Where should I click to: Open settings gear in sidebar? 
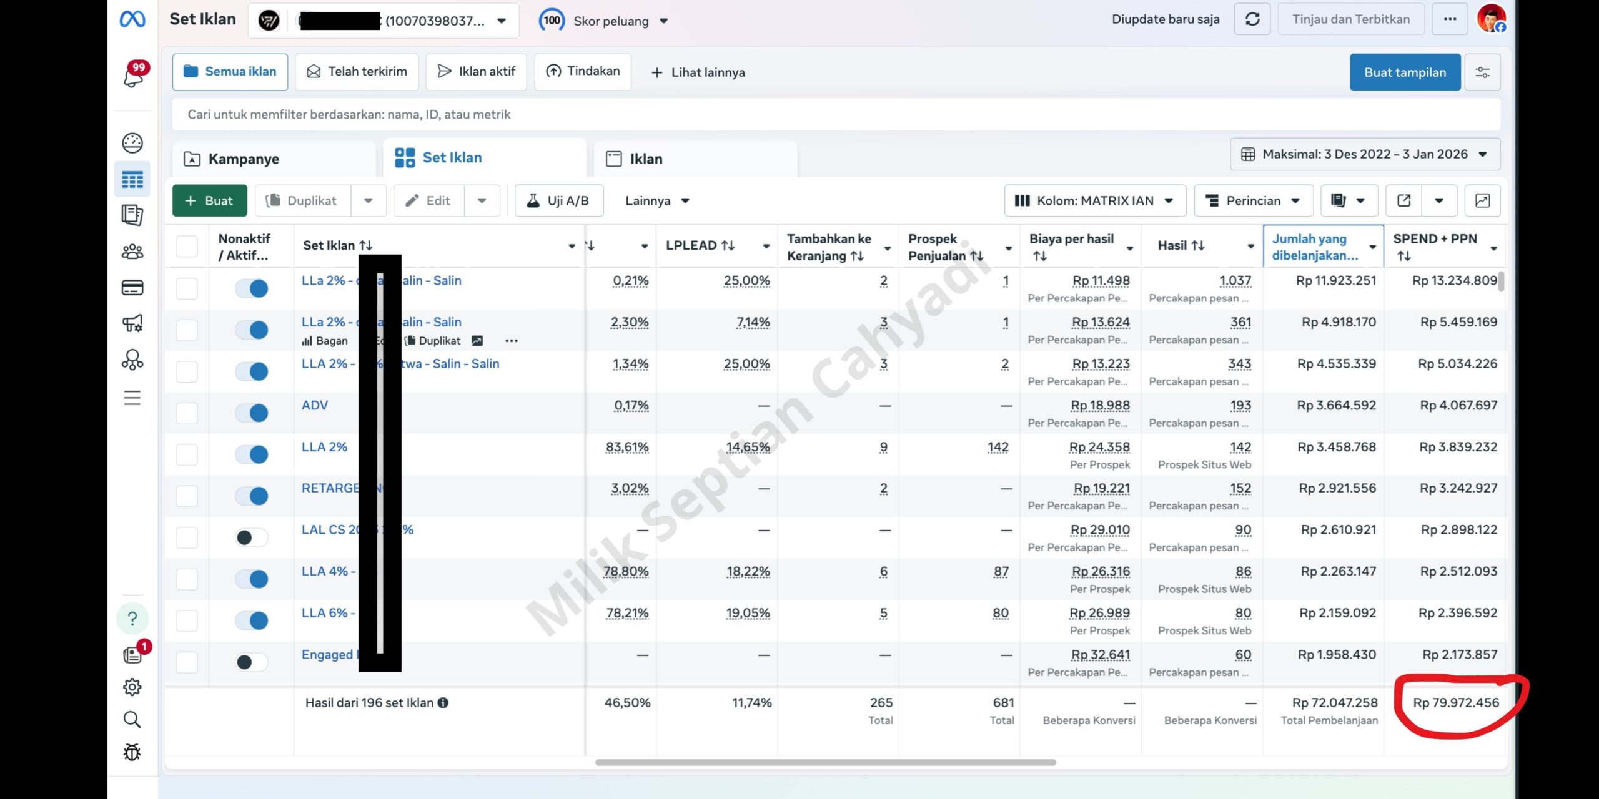[132, 687]
